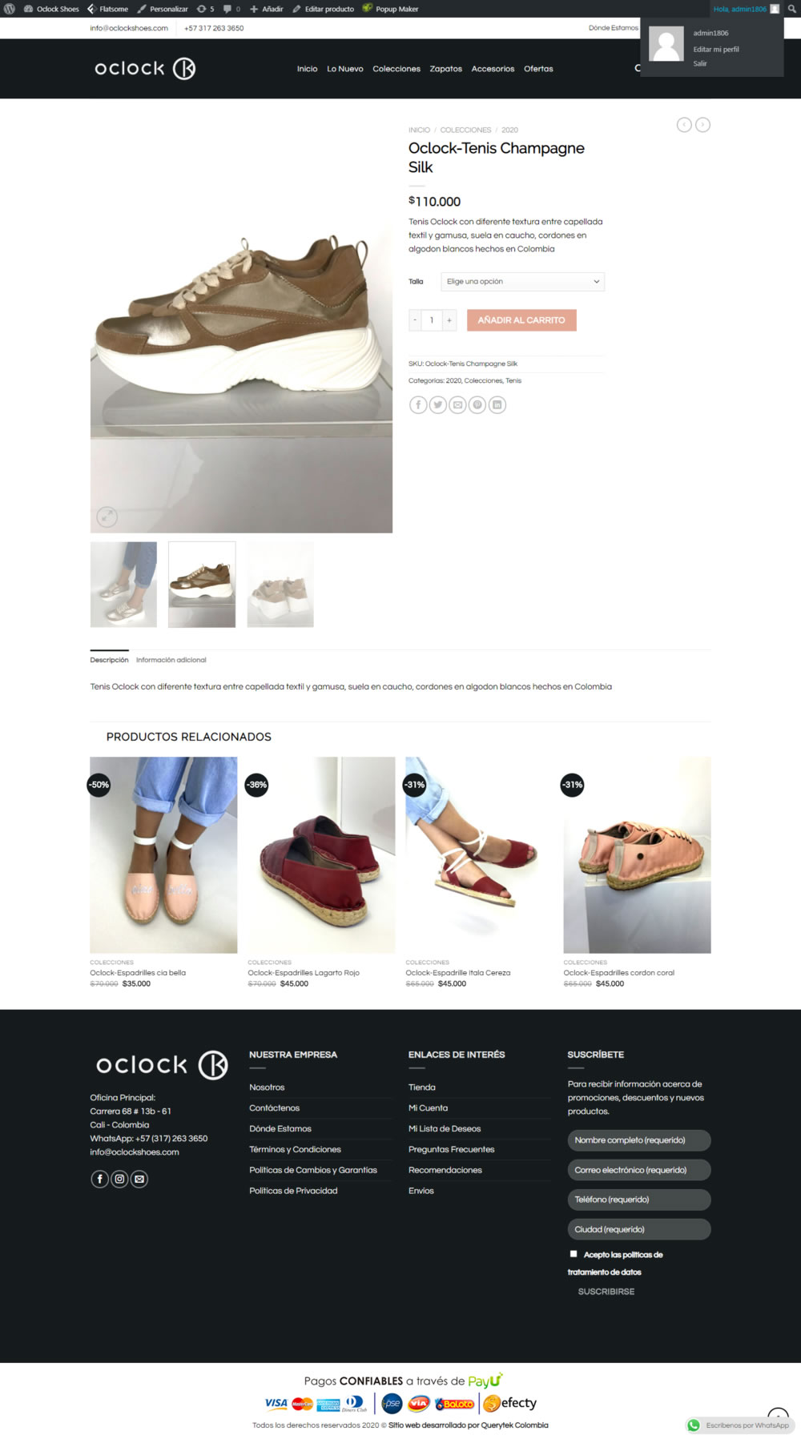
Task: Share product on Pinterest icon
Action: [477, 405]
